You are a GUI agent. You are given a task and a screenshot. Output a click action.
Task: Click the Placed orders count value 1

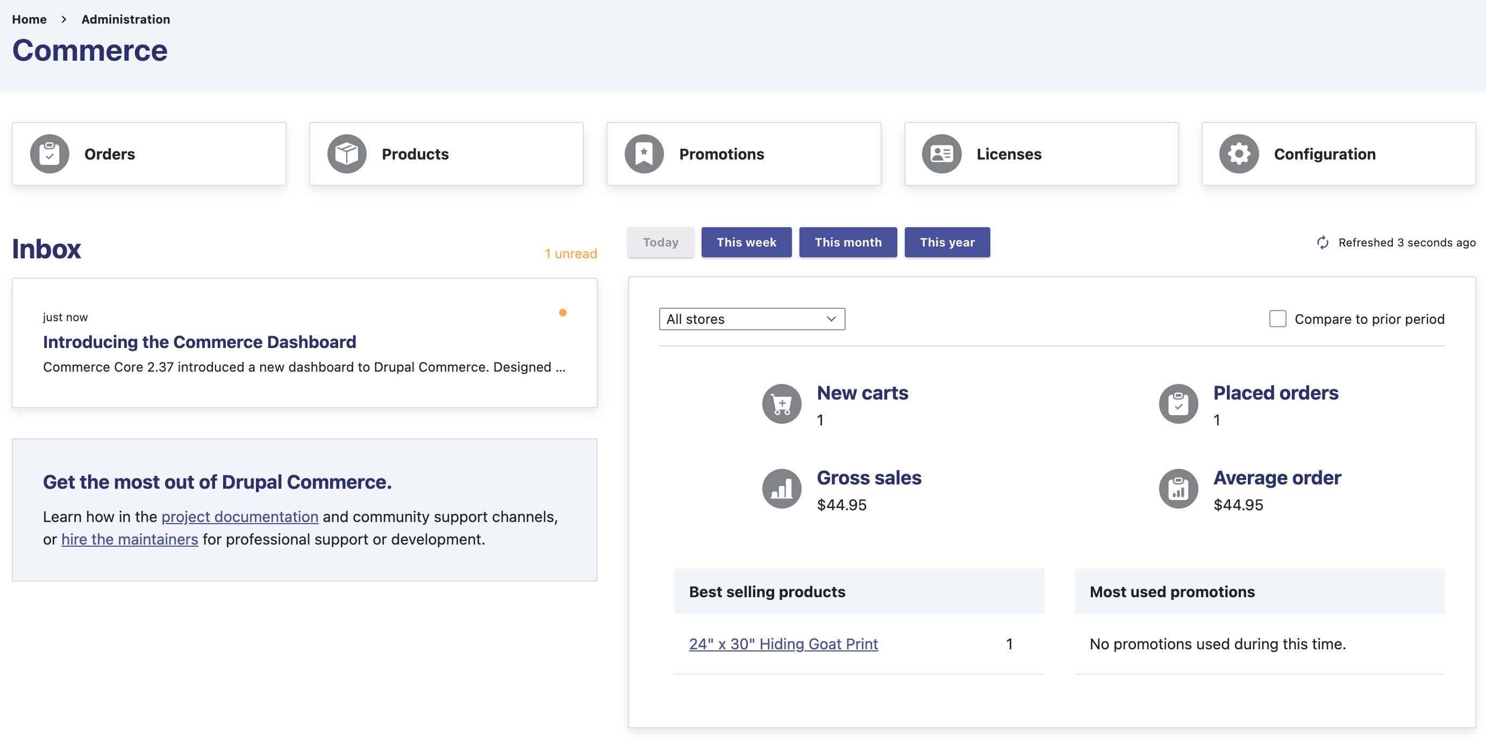coord(1217,420)
